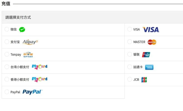
Task: Click the UnionPay logo icon
Action: tap(146, 54)
